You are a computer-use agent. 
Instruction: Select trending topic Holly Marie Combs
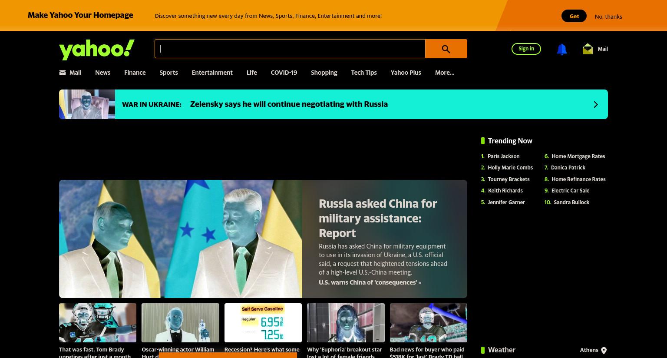pos(510,168)
